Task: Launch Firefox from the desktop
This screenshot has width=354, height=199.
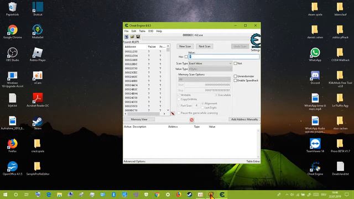Action: (12, 146)
